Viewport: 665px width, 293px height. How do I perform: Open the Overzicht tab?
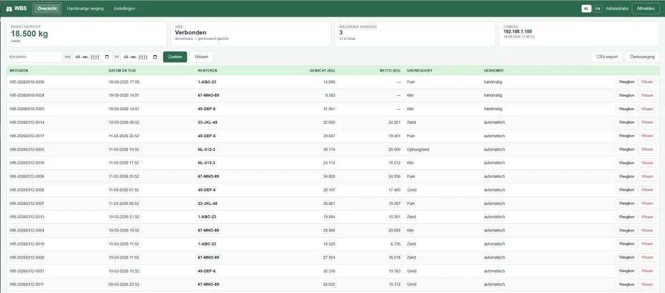tap(47, 8)
